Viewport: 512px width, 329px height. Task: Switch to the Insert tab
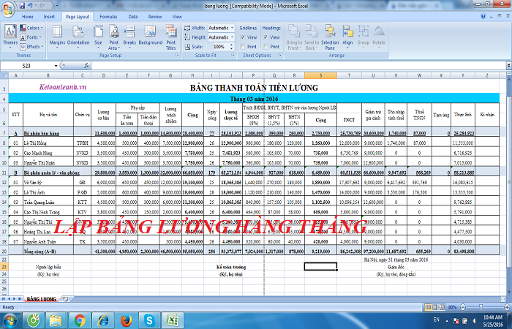click(x=49, y=17)
